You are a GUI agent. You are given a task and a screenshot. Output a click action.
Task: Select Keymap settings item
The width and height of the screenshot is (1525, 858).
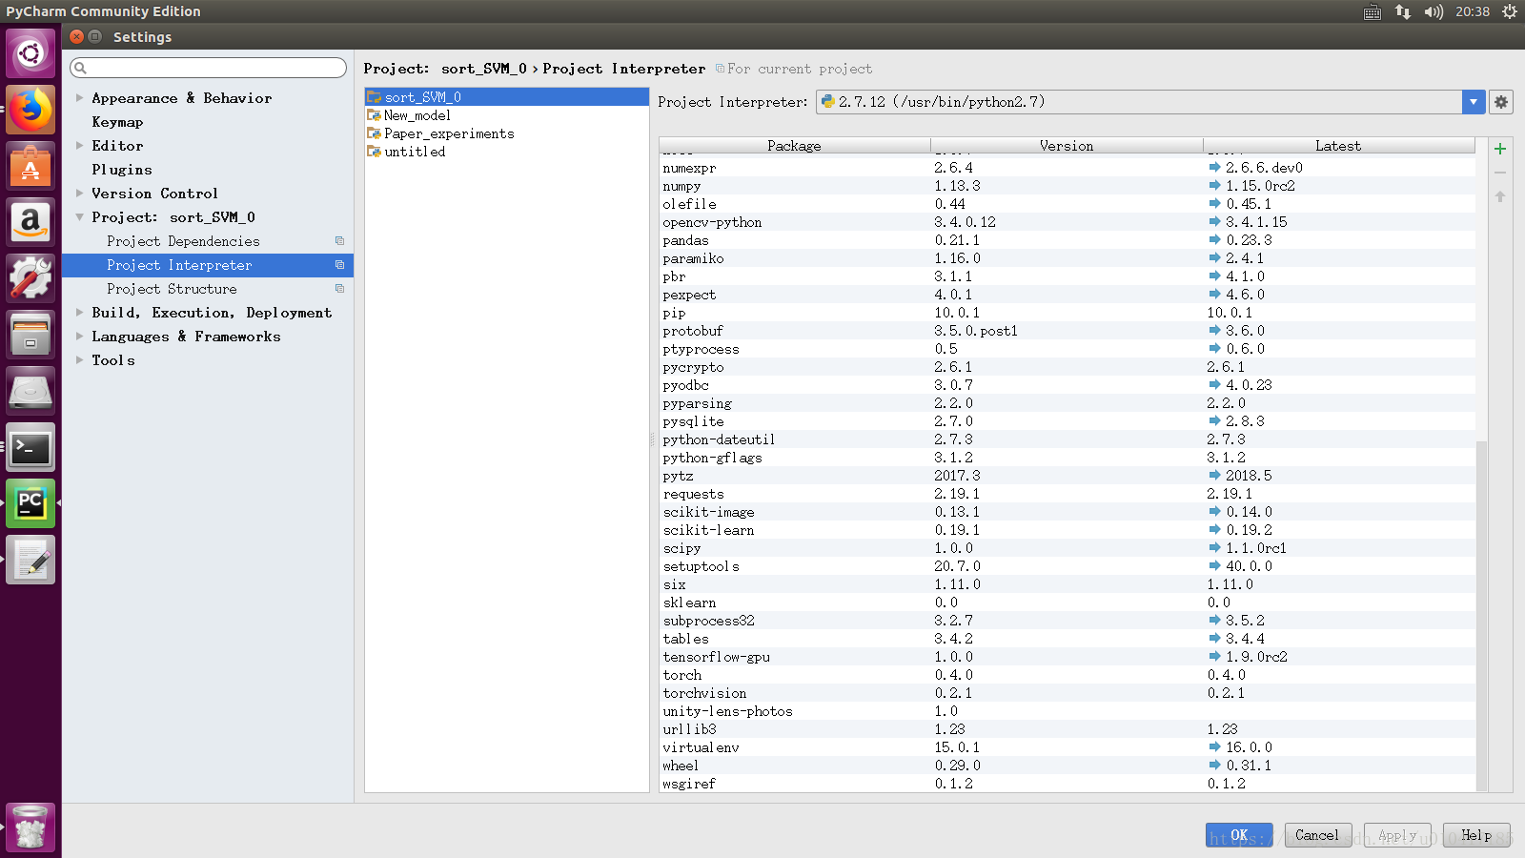(117, 122)
